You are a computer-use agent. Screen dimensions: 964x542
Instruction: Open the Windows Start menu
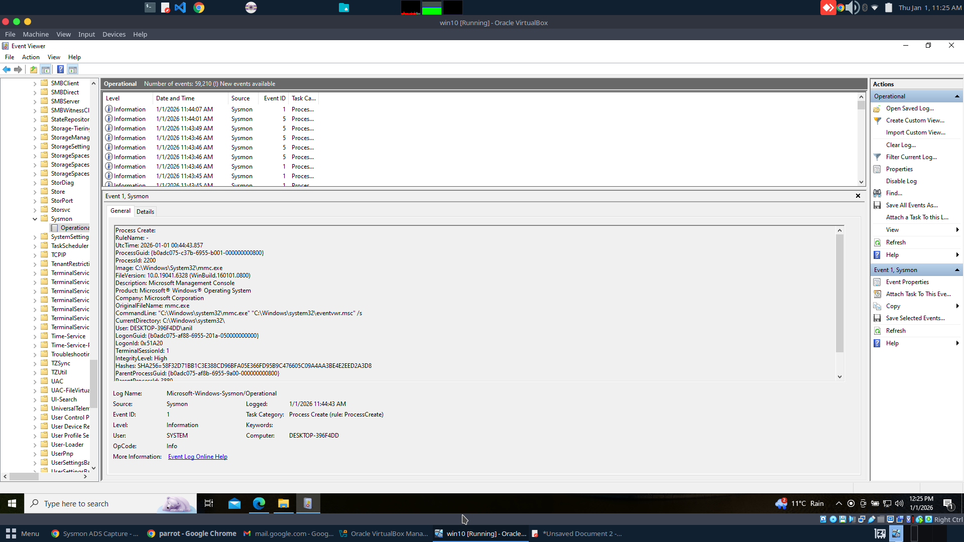[12, 503]
